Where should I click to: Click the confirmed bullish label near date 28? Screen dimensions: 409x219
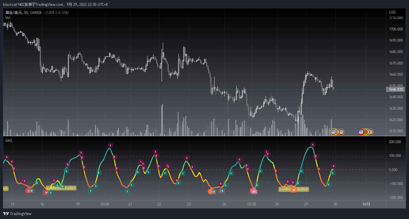click(x=294, y=189)
